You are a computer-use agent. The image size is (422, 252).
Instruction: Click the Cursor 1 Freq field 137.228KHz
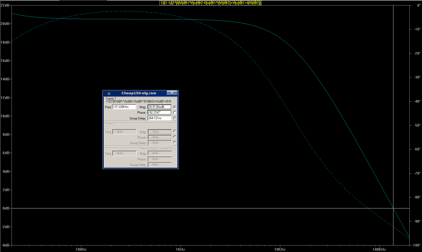click(x=124, y=107)
